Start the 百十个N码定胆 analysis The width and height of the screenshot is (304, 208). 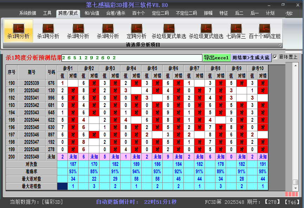(x=265, y=31)
